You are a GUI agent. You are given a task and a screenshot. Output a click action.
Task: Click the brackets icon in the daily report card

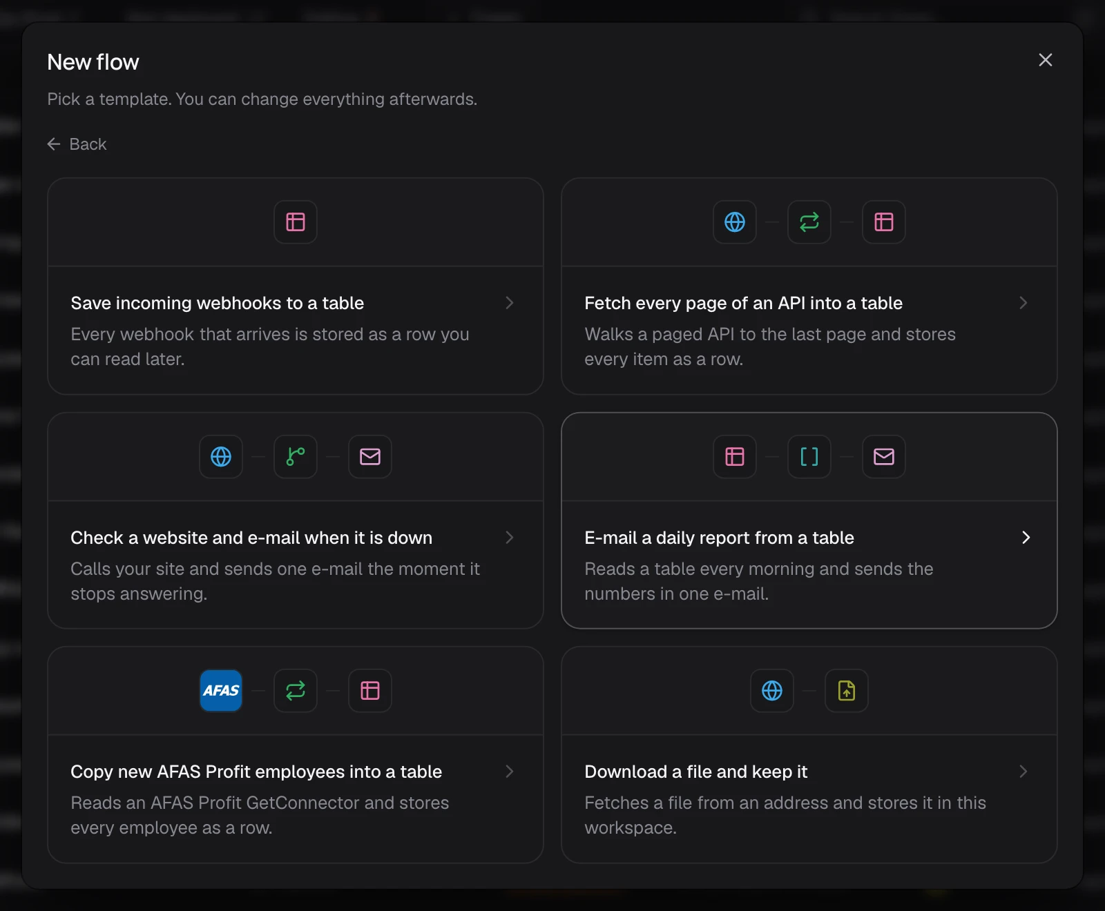809,457
